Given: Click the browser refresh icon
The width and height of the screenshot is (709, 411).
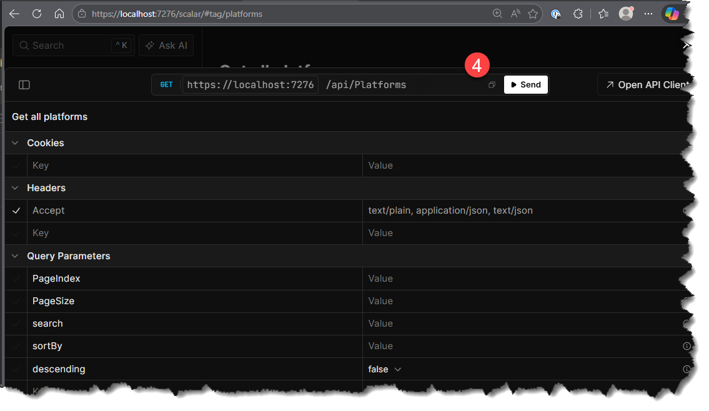Looking at the screenshot, I should pos(37,14).
